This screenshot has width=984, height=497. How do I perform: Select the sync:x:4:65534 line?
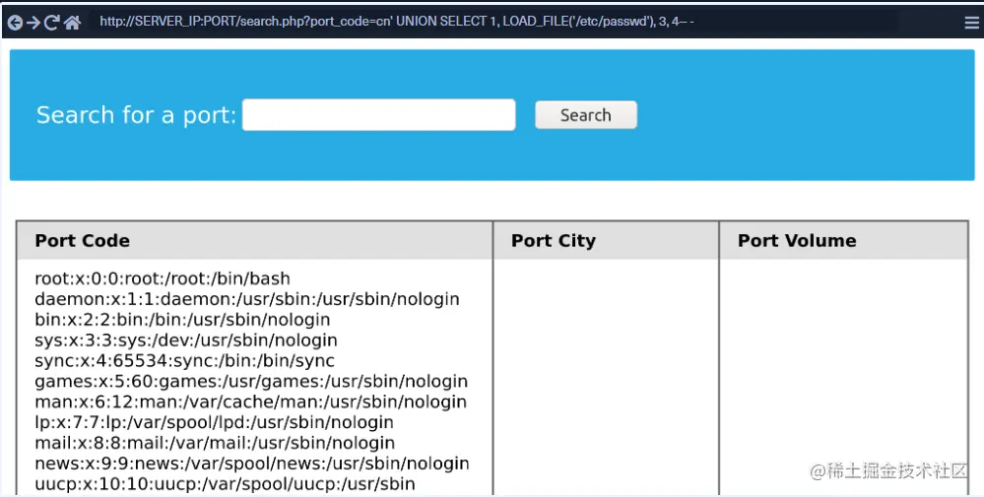pos(184,361)
